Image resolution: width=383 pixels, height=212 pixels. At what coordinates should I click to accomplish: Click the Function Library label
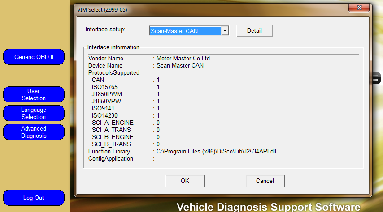pos(109,151)
